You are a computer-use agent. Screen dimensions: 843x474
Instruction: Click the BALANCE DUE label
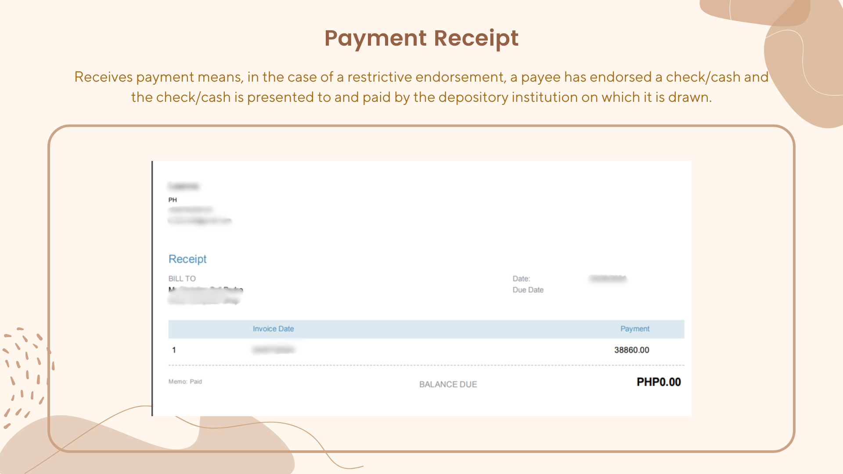click(x=448, y=384)
